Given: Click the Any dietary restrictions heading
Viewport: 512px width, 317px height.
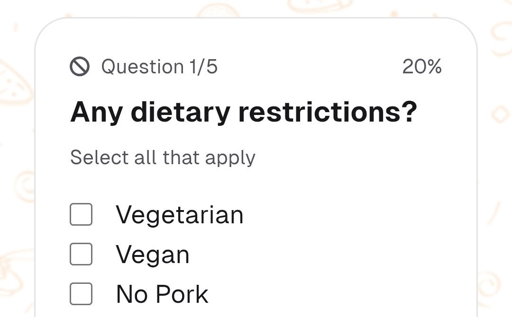Looking at the screenshot, I should pyautogui.click(x=243, y=112).
